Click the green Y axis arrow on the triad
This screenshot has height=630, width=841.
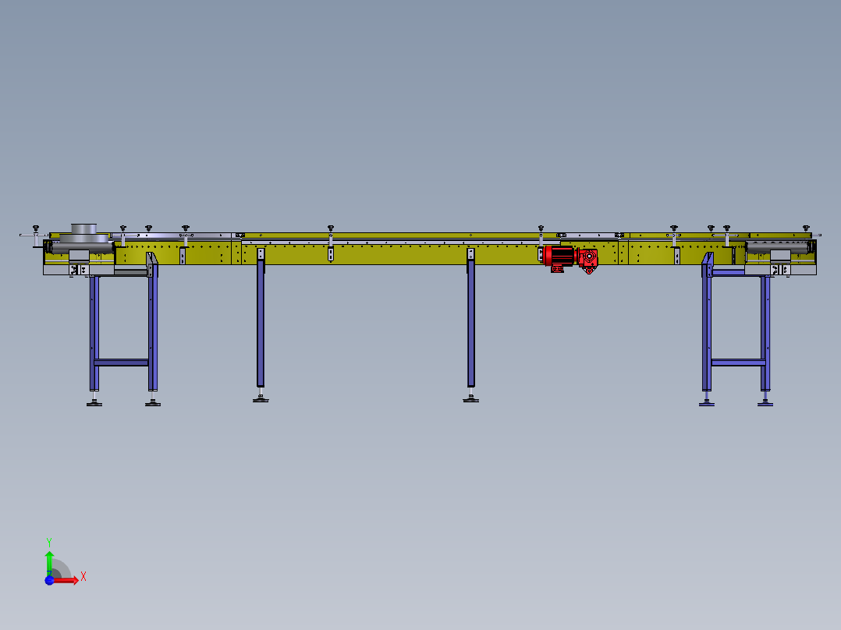pos(49,559)
